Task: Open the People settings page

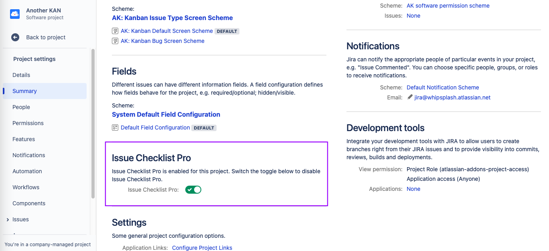Action: pos(21,107)
